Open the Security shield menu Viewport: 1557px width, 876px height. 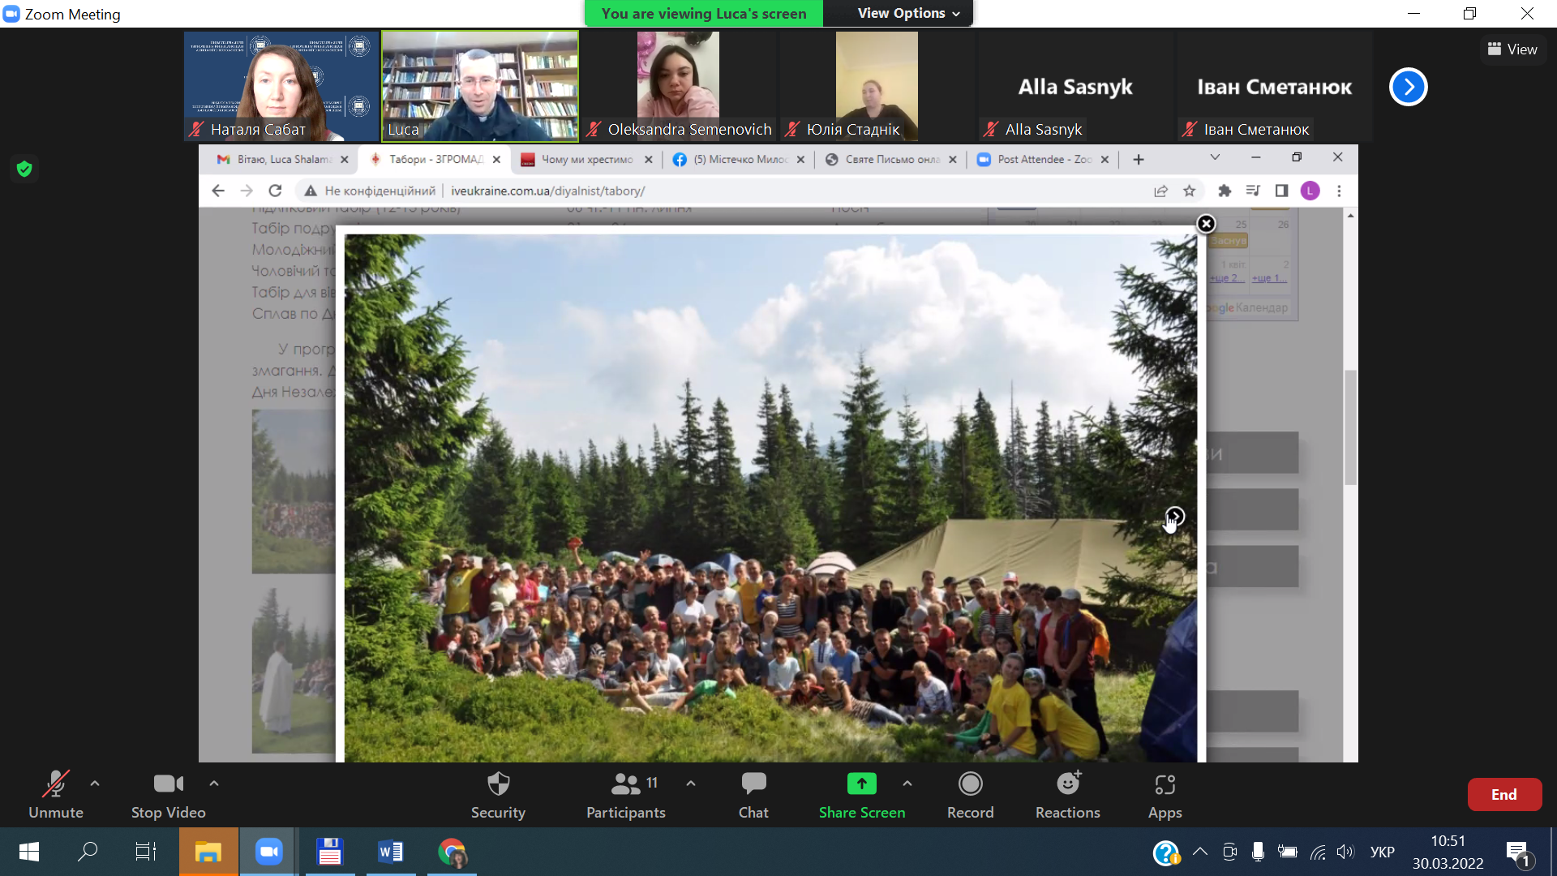498,794
